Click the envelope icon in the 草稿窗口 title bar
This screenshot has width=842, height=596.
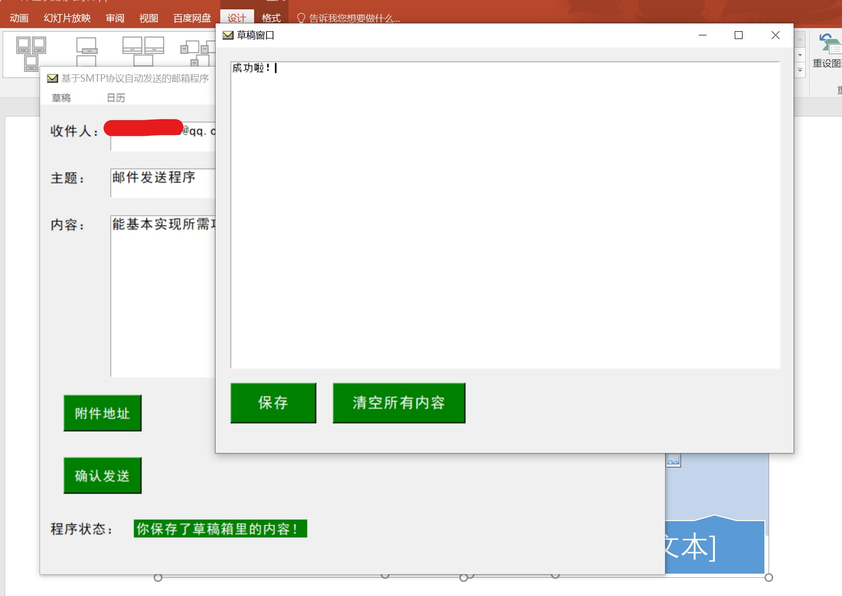click(229, 35)
